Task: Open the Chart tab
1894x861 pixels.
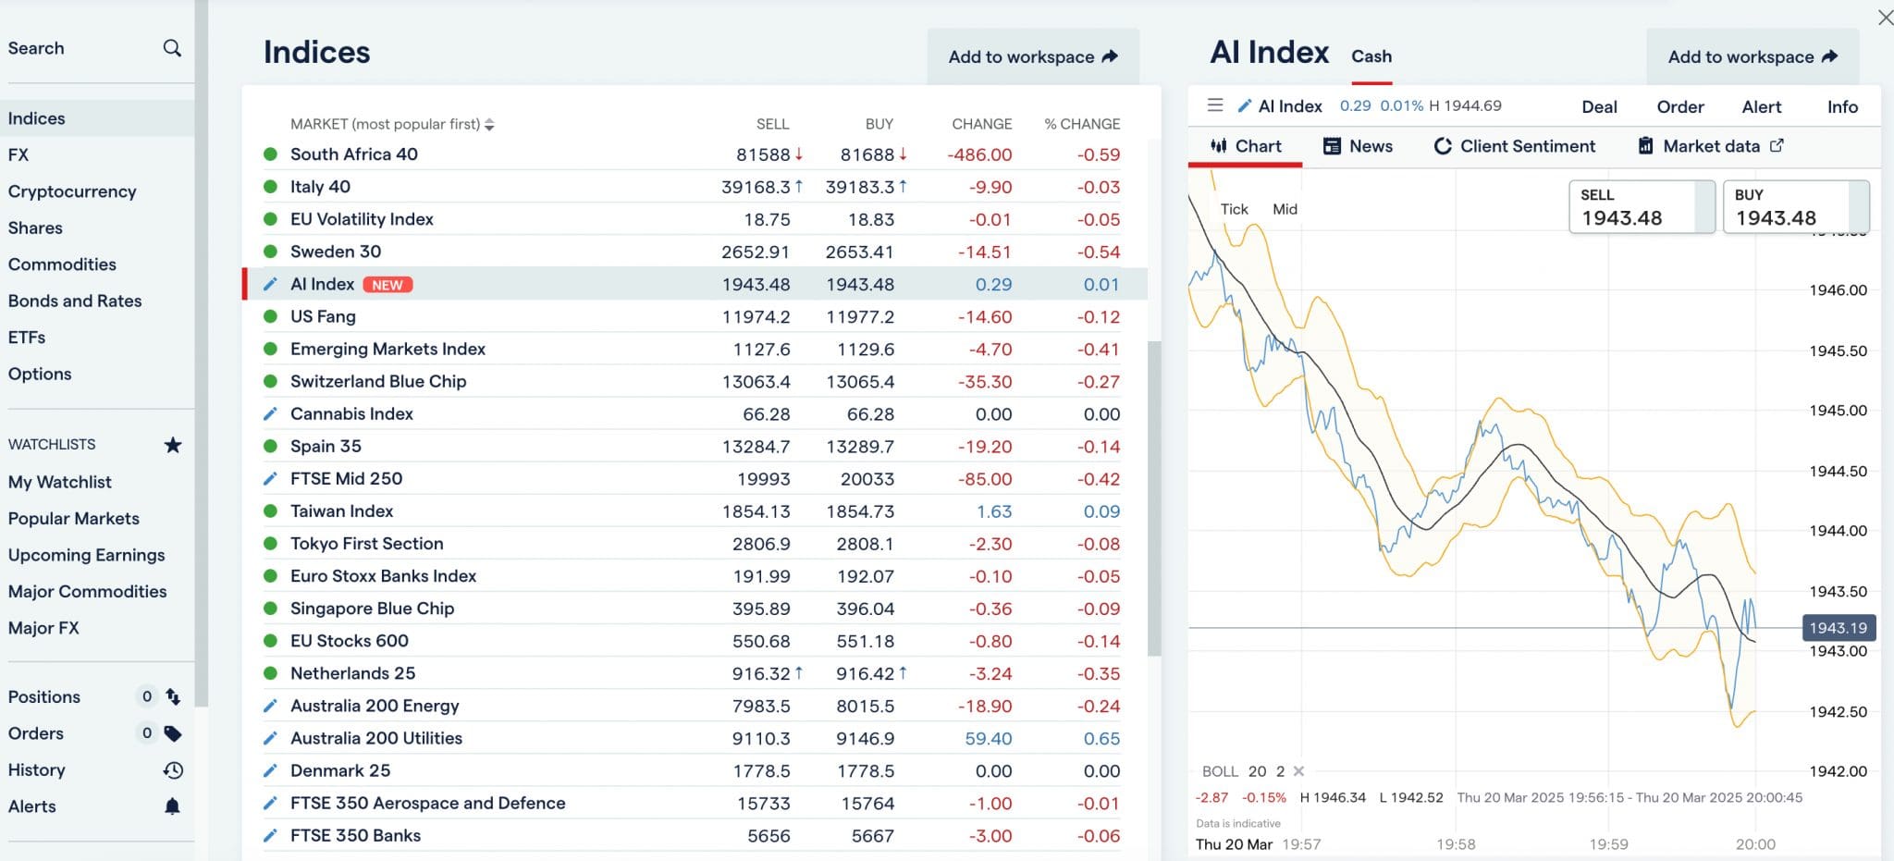Action: [1245, 146]
